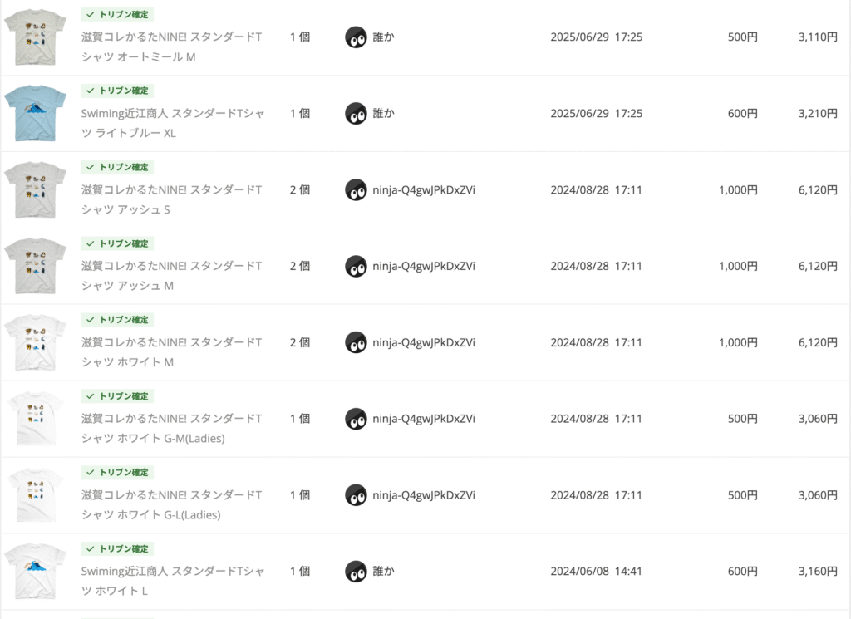The width and height of the screenshot is (851, 619).
Task: Click the buyer avatar in the オートミール M row
Action: [356, 37]
